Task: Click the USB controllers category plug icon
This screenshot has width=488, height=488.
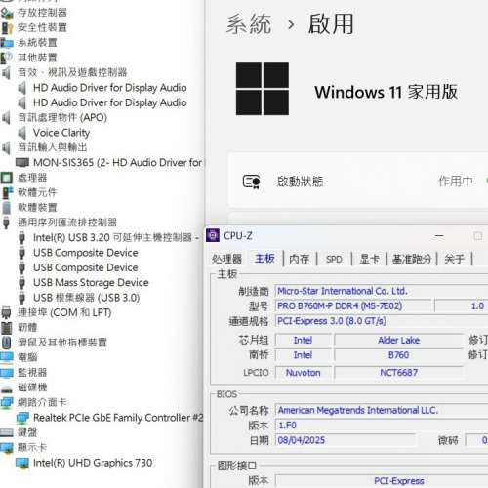Action: (x=7, y=223)
